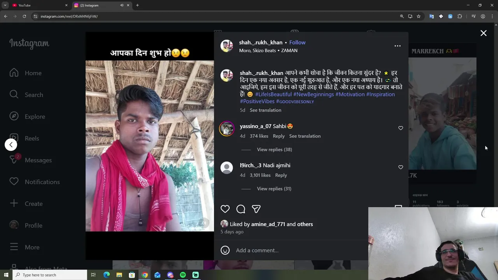Viewport: 498px width, 280px height.
Task: Like yassino_a_07's comment
Action: pyautogui.click(x=400, y=128)
